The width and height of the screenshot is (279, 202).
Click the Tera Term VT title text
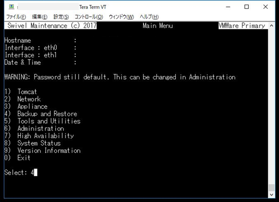(x=93, y=7)
